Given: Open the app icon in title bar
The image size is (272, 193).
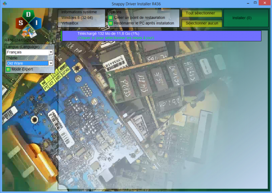Looking at the screenshot, I should (5, 3).
